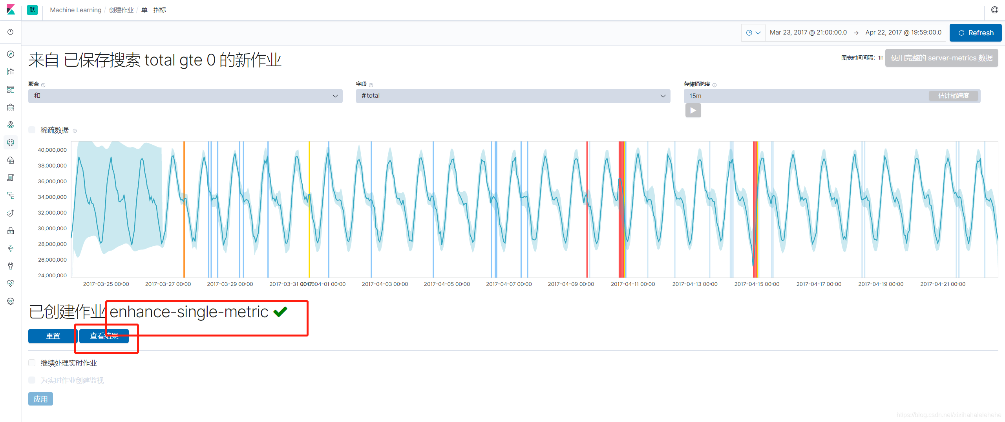The image size is (1005, 422).
Task: Click start date Mar 23, 2017 @ 21:00:00.0
Action: pos(808,33)
